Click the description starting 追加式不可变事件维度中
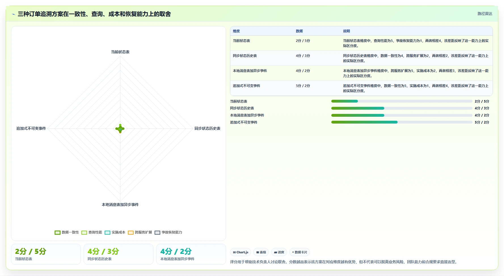 coord(416,88)
